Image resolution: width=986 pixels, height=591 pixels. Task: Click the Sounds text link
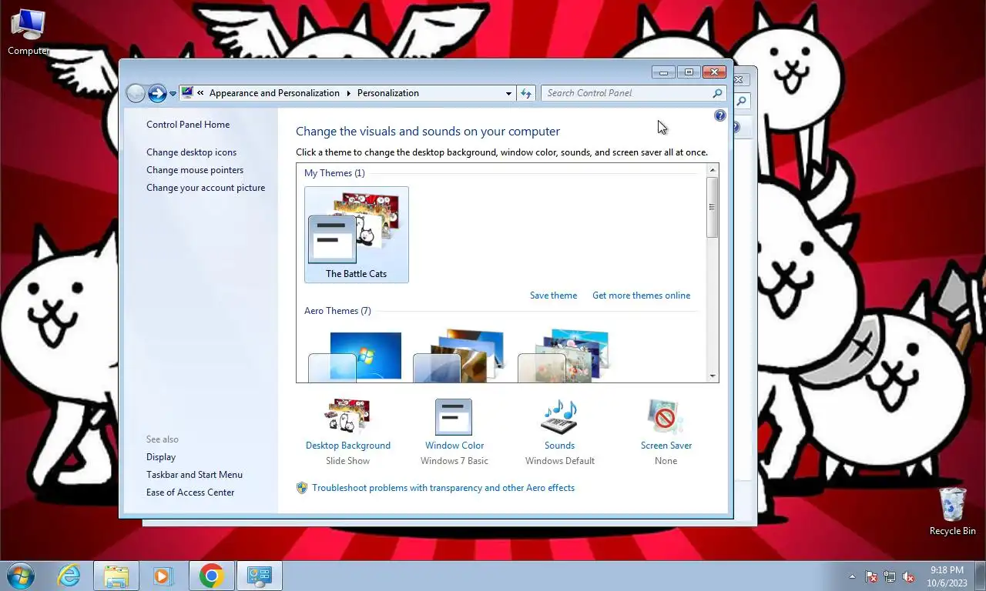tap(559, 446)
